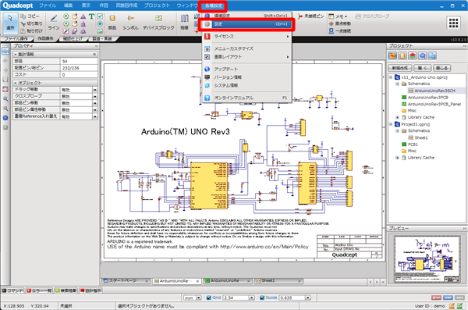Open the Guide 0.635 value dropdown
The height and width of the screenshot is (310, 468).
[x=308, y=298]
